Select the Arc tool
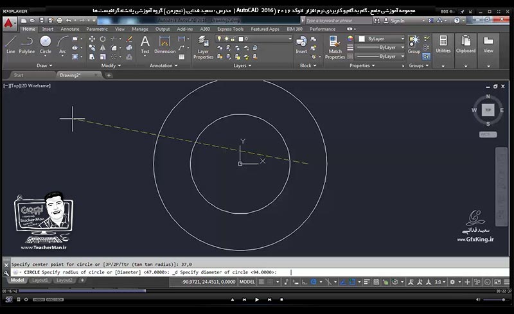 coord(62,45)
